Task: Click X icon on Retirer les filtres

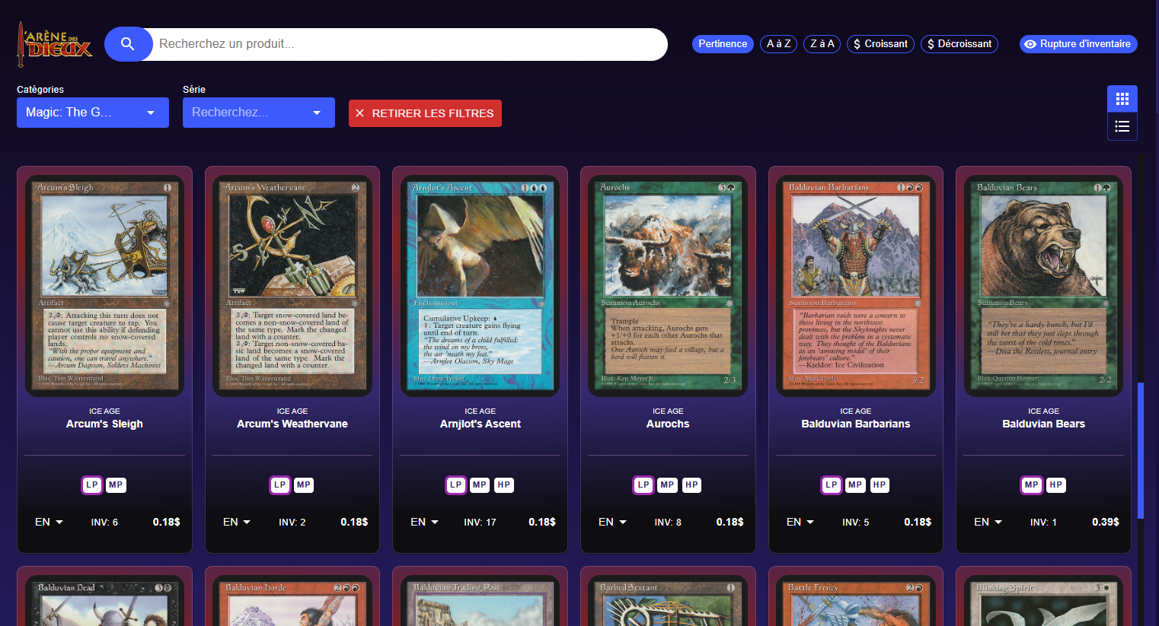Action: coord(360,113)
